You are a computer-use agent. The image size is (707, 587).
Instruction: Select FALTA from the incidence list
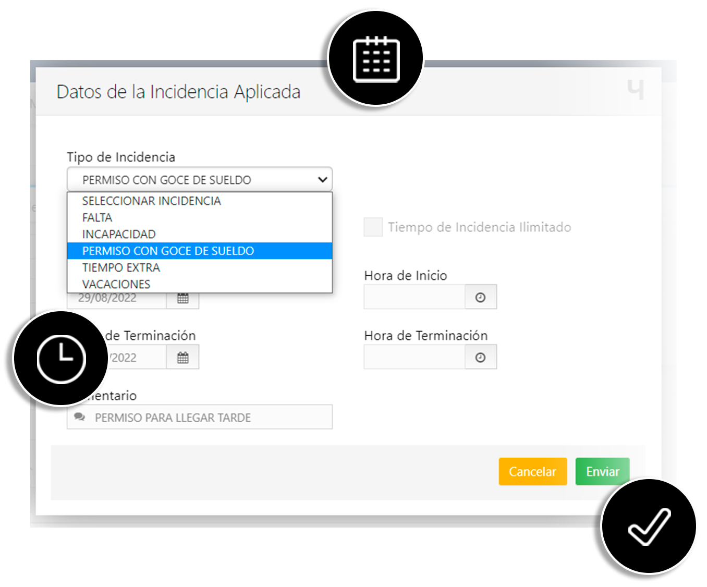pos(97,217)
